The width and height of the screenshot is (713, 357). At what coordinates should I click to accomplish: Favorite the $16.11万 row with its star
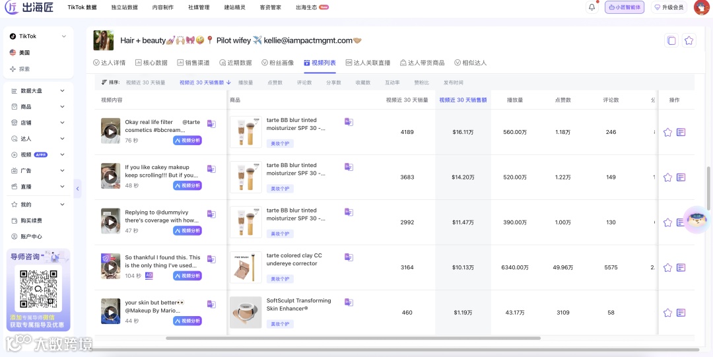point(667,133)
